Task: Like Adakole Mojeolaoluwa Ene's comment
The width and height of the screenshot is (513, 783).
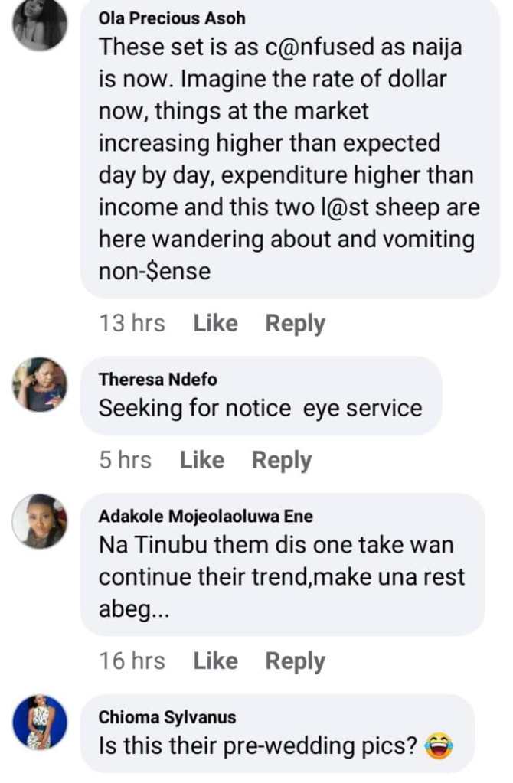Action: [x=215, y=661]
